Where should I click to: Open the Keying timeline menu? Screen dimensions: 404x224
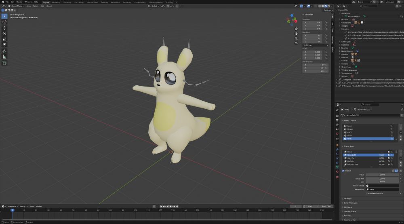coord(23,207)
